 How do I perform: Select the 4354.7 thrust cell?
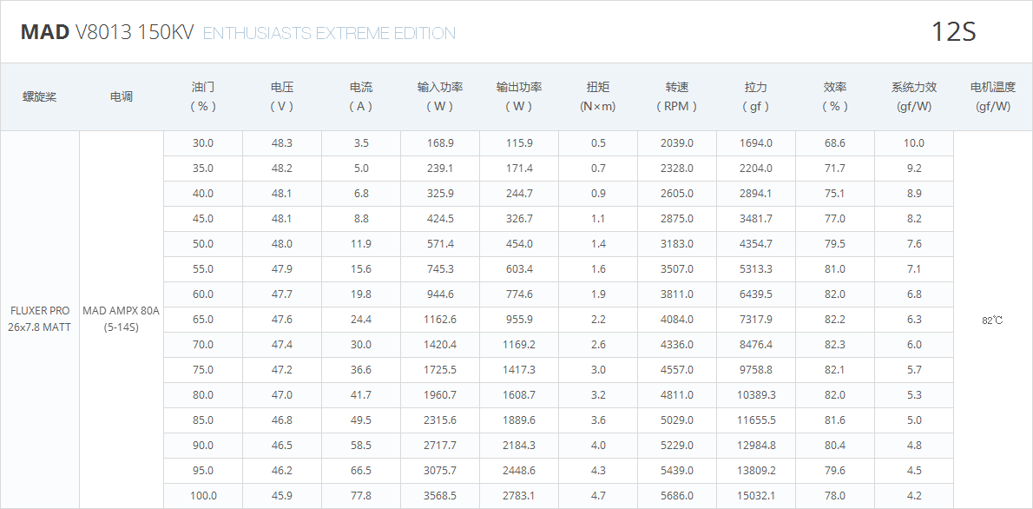[756, 244]
